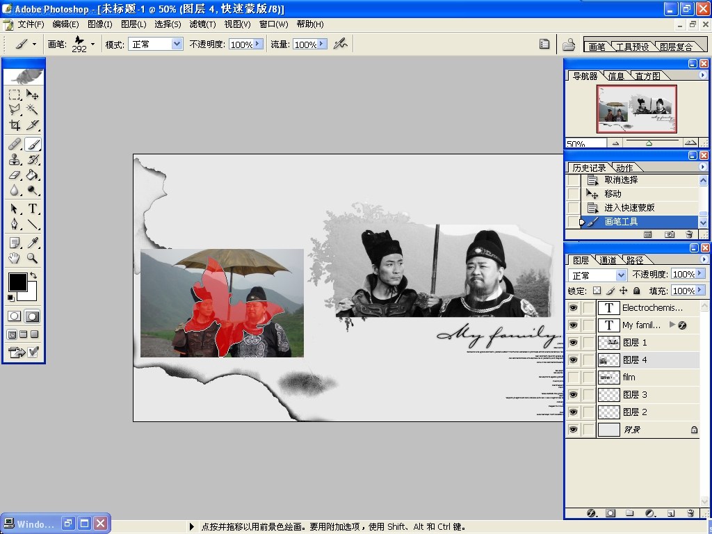Delete layer using Layers panel trash
Screen dimensions: 712x534
(690, 513)
